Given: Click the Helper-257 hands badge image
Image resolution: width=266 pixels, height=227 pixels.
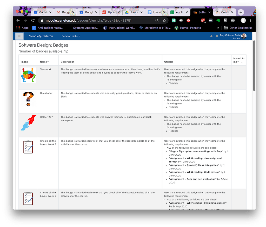Looking at the screenshot, I should [x=28, y=123].
